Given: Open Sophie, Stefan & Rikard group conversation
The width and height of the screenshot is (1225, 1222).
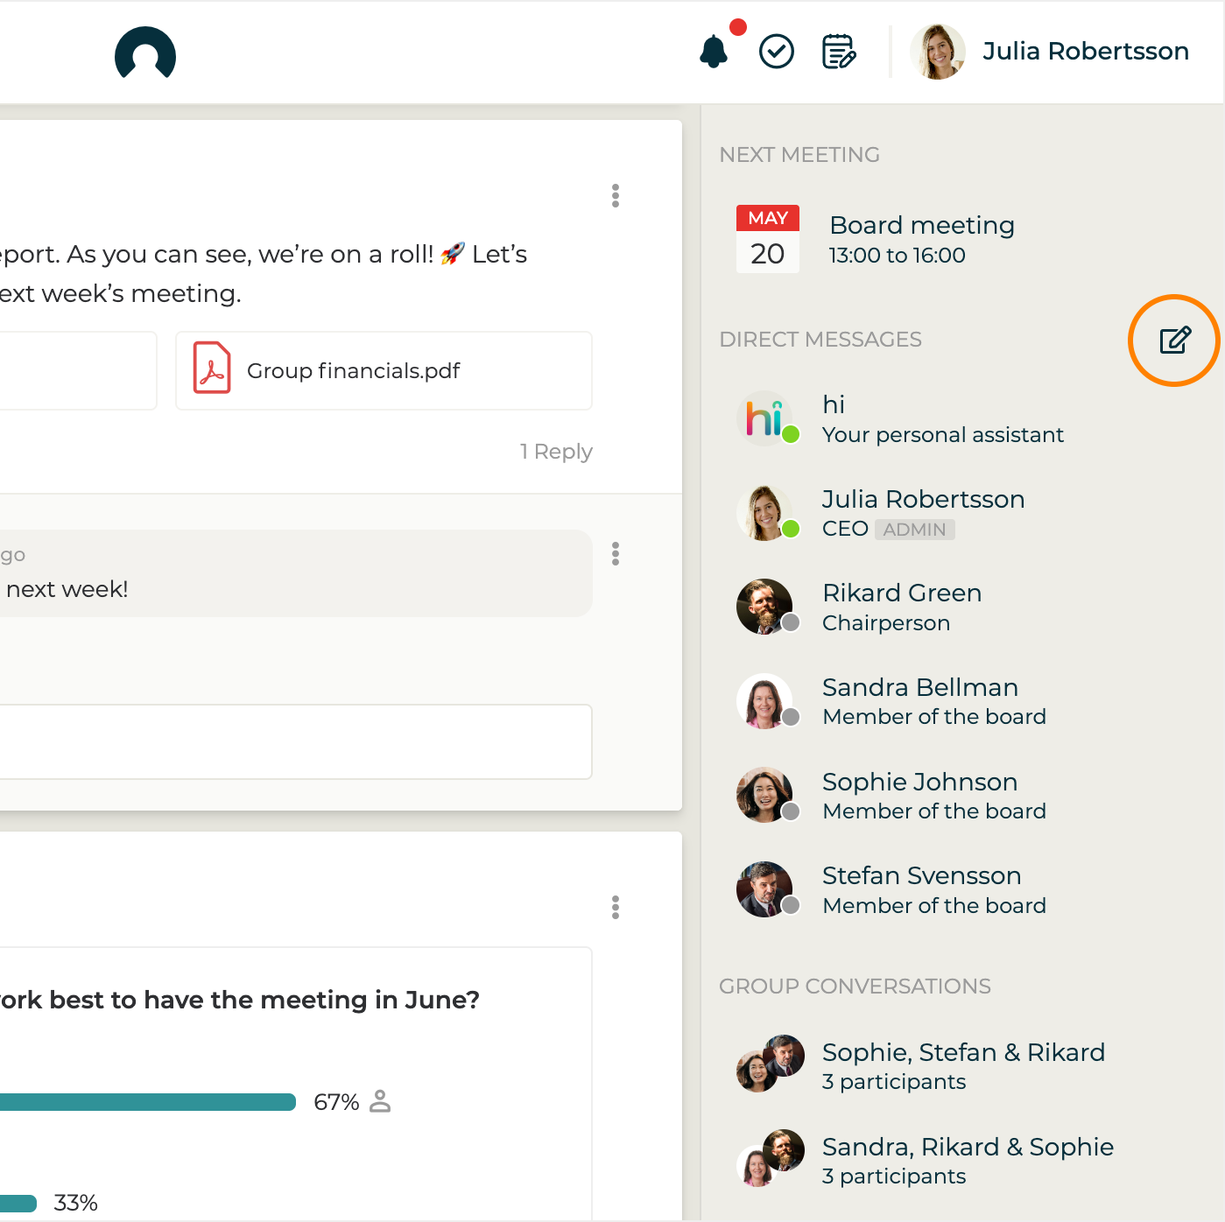Looking at the screenshot, I should pos(963,1065).
